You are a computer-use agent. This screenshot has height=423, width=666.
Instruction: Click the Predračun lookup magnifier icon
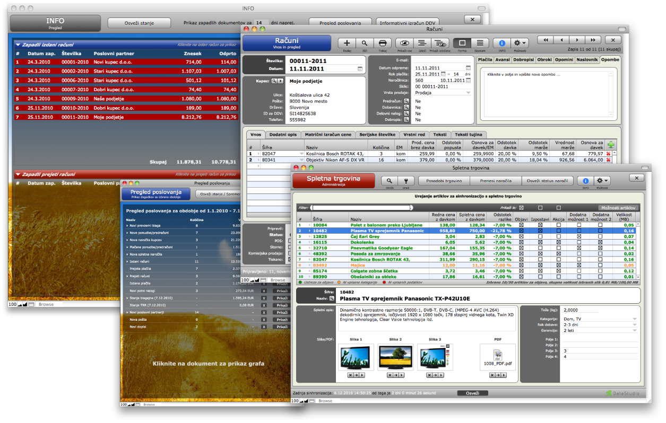406,100
